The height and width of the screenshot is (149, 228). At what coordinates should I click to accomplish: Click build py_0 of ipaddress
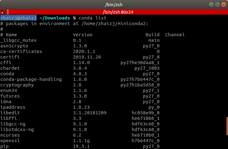[x=154, y=107]
